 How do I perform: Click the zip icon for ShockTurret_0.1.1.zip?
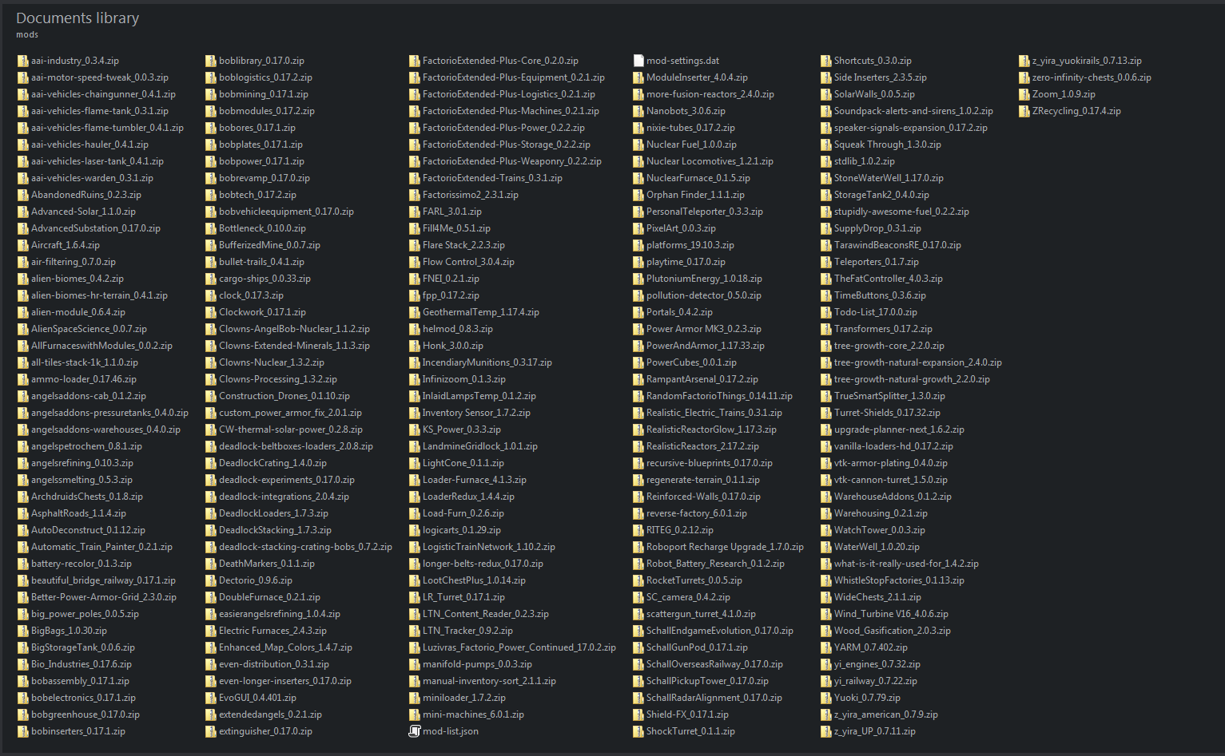pyautogui.click(x=638, y=731)
